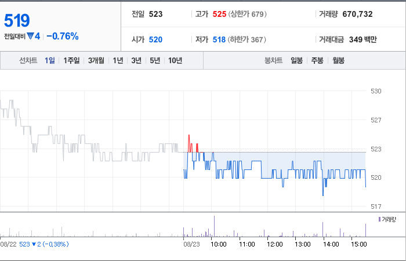The image size is (406, 261).
Task: Open the 주봉 weekly candle chart
Action: coord(317,60)
